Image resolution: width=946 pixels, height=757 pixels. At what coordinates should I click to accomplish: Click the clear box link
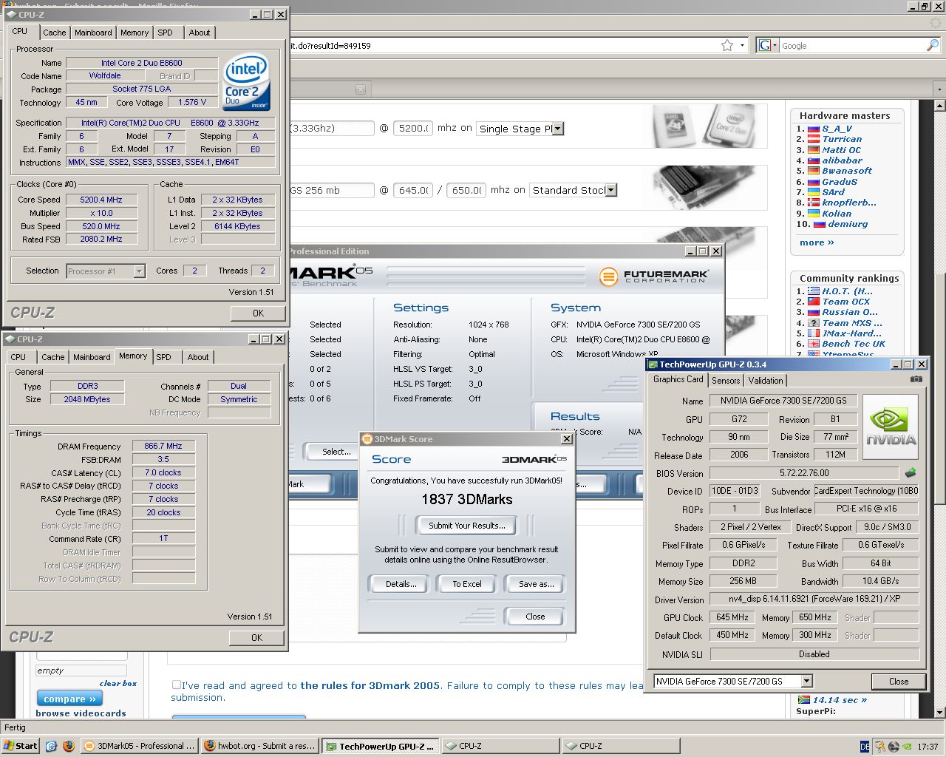[118, 683]
